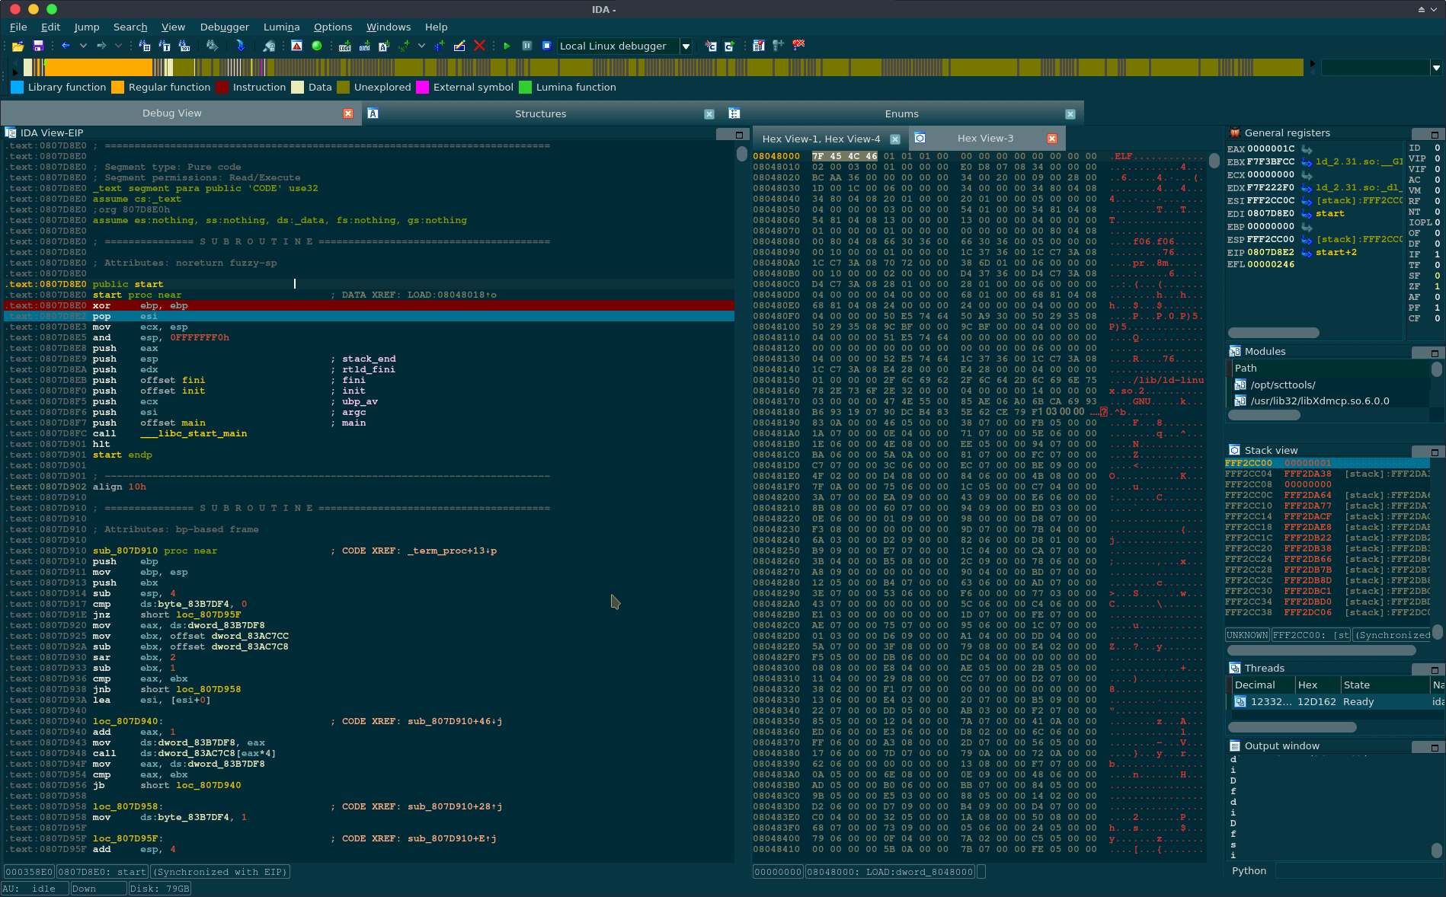Click the External symbol magenta swatch
This screenshot has width=1446, height=897.
[422, 87]
